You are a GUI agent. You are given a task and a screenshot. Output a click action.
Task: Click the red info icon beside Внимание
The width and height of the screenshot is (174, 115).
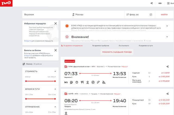(67, 37)
